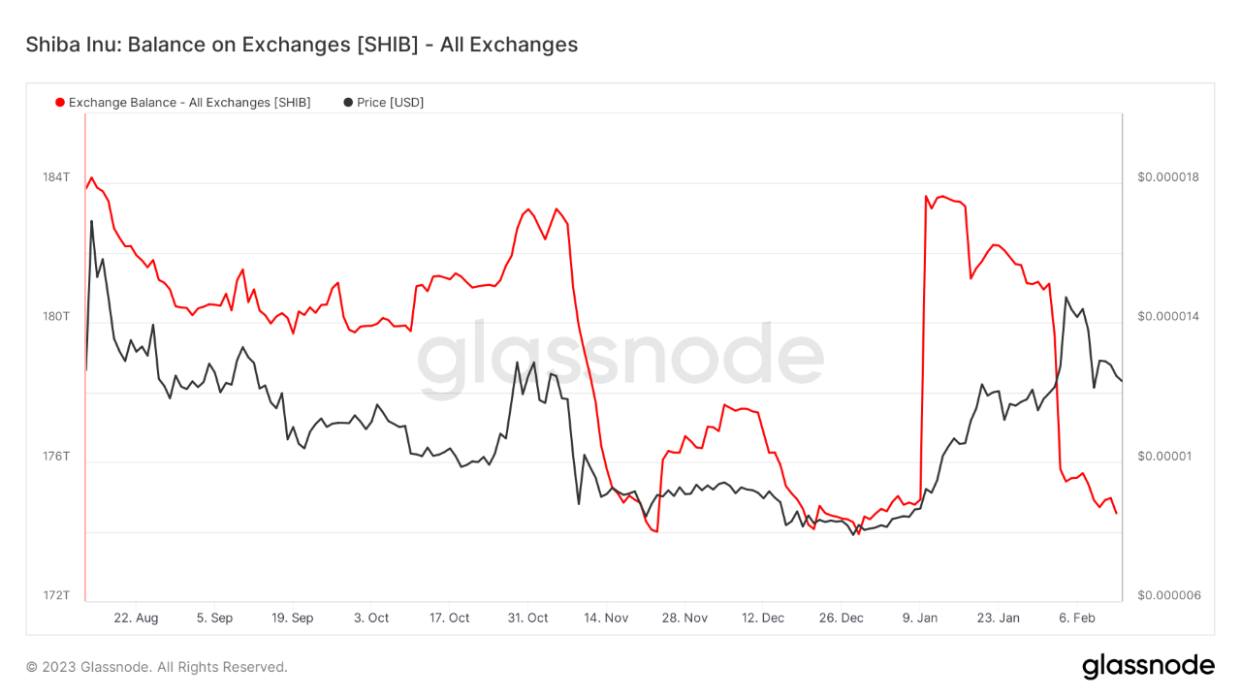1241x698 pixels.
Task: Select the 26. Dec date axis label
Action: (841, 618)
